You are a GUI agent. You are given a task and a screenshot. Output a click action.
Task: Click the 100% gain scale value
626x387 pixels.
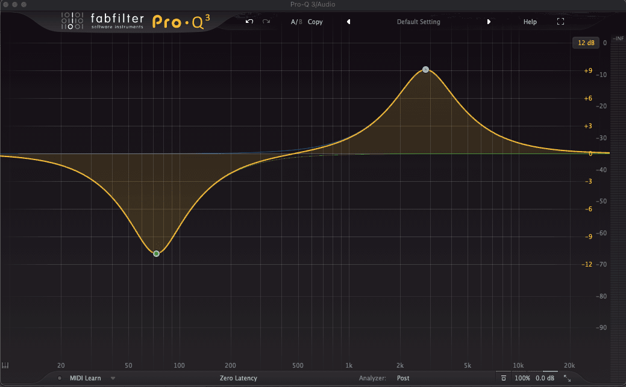coord(522,378)
